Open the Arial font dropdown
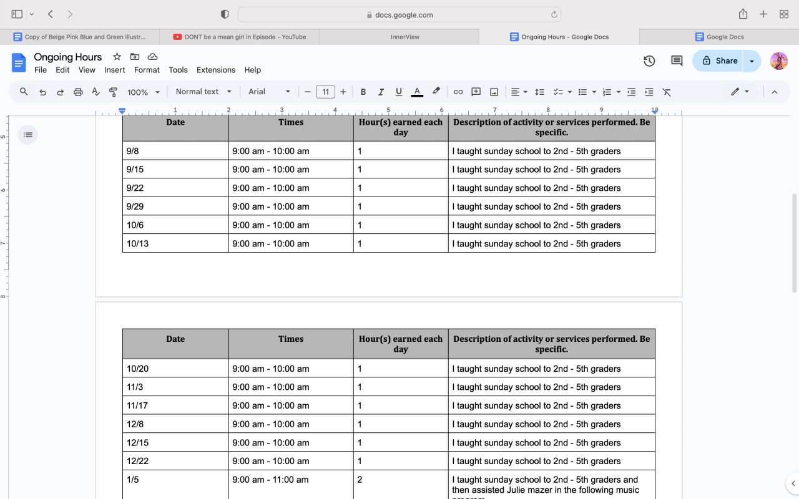 (269, 92)
